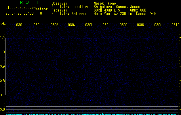Click the 1.1 kHz frequency label
This screenshot has width=181, height=115.
[x=3, y=38]
